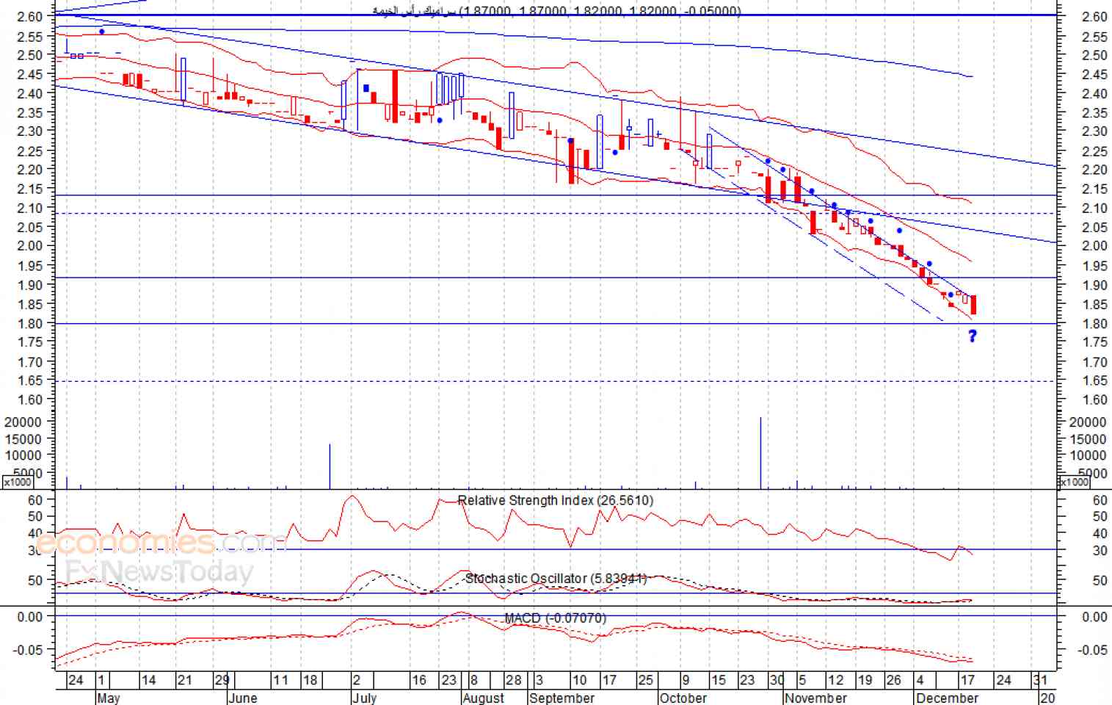Click the RSI 30 level on right axis
Image resolution: width=1112 pixels, height=705 pixels.
(1100, 551)
